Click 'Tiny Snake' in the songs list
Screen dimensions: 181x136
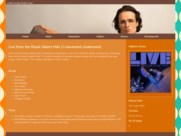(20, 86)
